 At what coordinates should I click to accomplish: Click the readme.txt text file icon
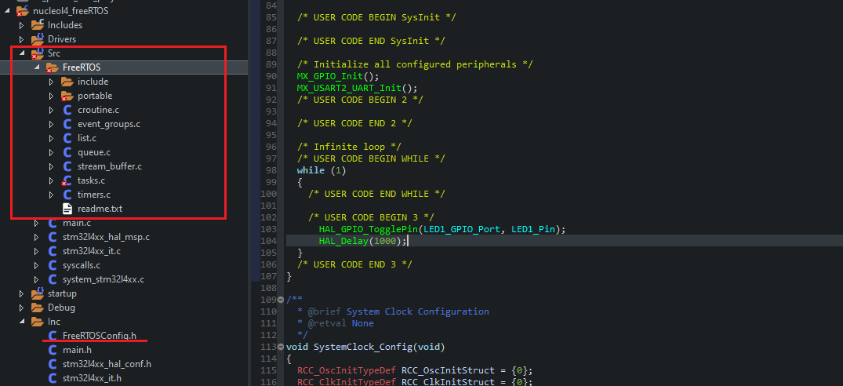pyautogui.click(x=67, y=209)
